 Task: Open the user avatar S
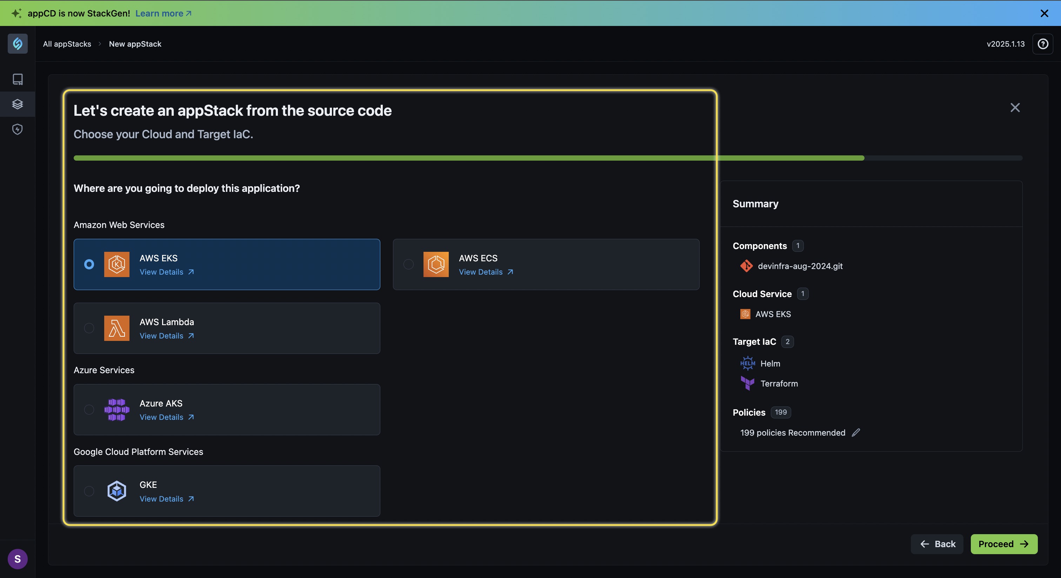coord(17,559)
